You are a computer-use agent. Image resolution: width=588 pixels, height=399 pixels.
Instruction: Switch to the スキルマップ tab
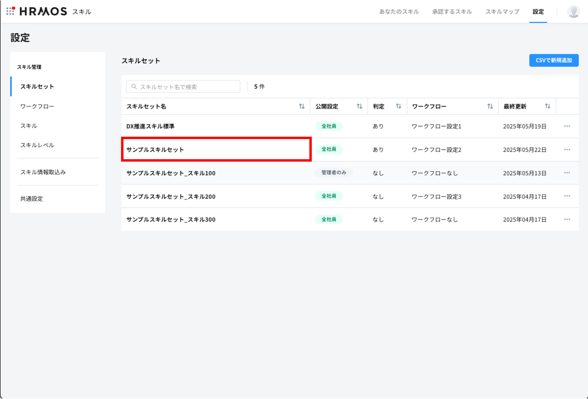click(502, 12)
